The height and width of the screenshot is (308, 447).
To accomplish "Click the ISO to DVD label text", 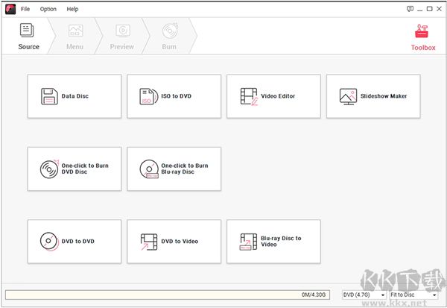I will (x=176, y=96).
